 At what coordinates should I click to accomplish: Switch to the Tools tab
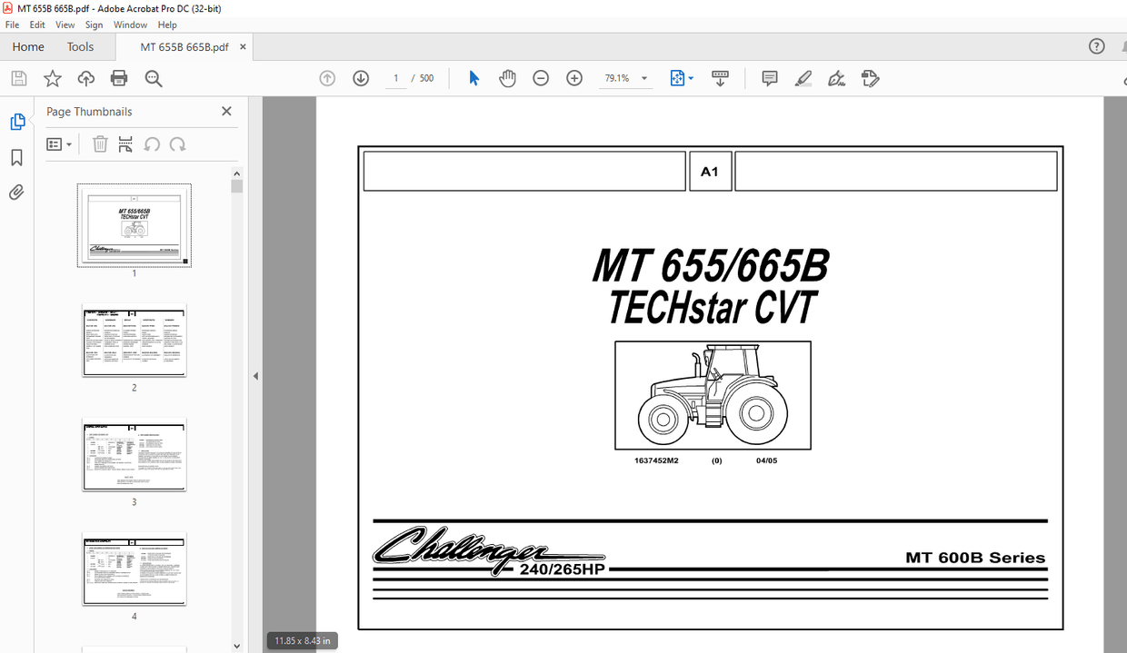pos(80,46)
